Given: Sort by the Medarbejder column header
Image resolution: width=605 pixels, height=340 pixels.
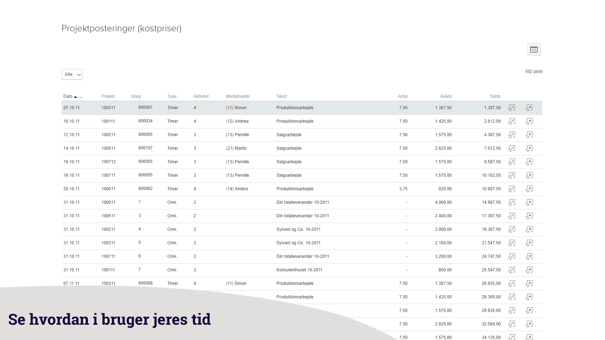Looking at the screenshot, I should pyautogui.click(x=238, y=96).
